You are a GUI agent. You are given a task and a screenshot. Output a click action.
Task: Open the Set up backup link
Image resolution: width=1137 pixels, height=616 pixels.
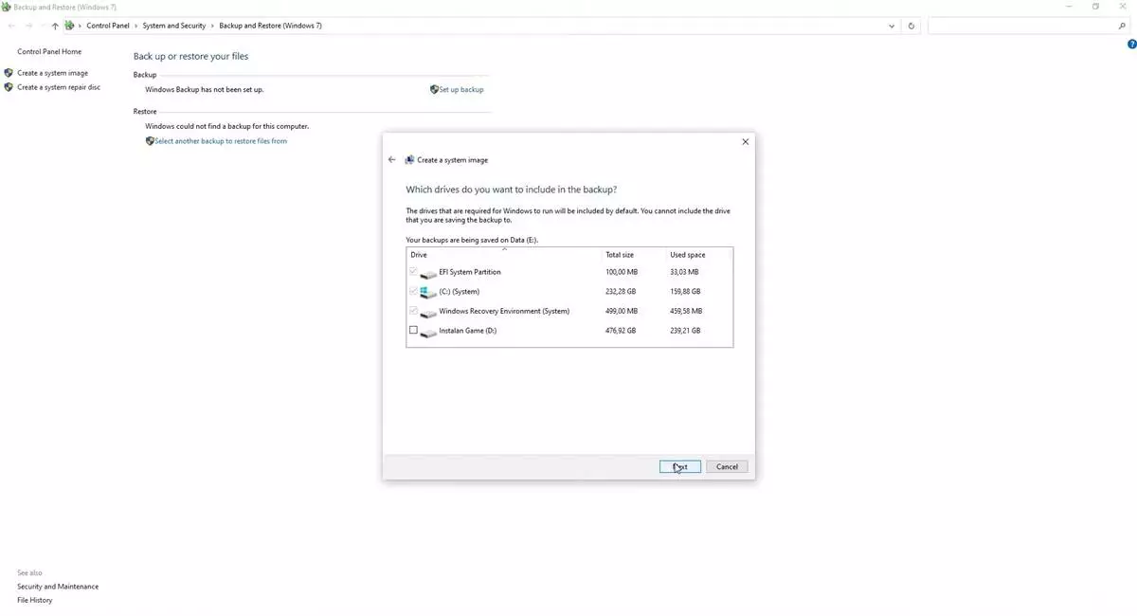pyautogui.click(x=461, y=89)
